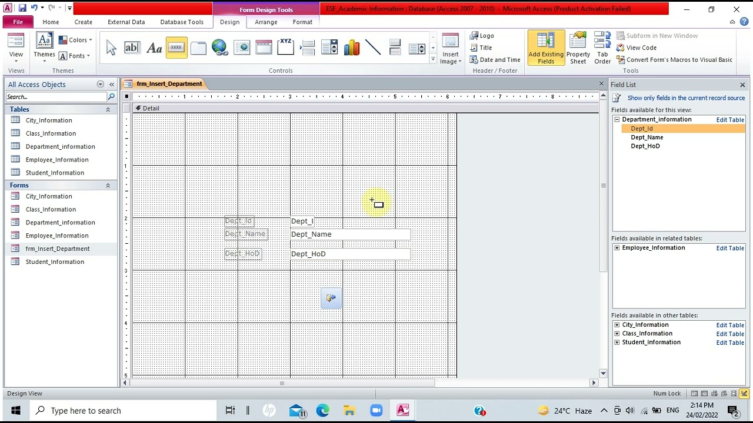Switch to the Arrange ribbon tab
Image resolution: width=753 pixels, height=423 pixels.
pos(266,22)
